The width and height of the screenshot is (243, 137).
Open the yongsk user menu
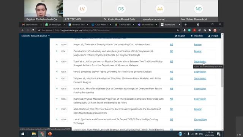(x=213, y=36)
